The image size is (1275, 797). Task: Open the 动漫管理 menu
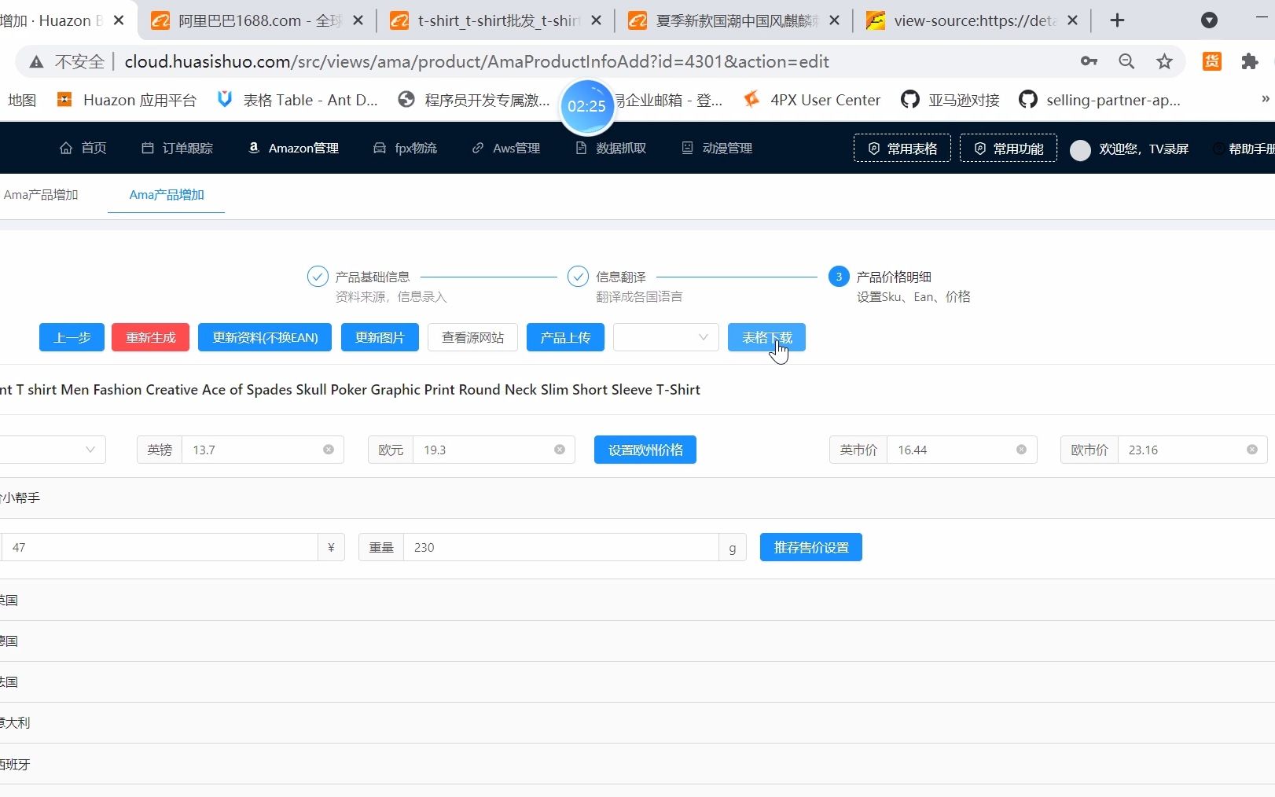point(717,148)
